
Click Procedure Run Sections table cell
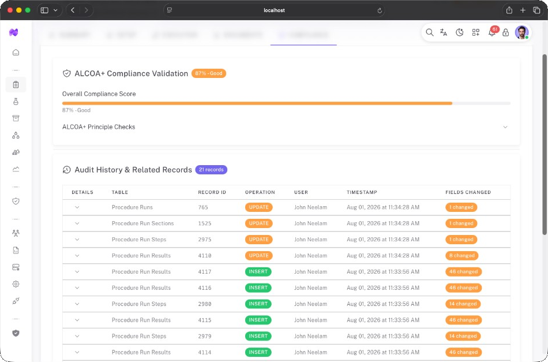142,223
